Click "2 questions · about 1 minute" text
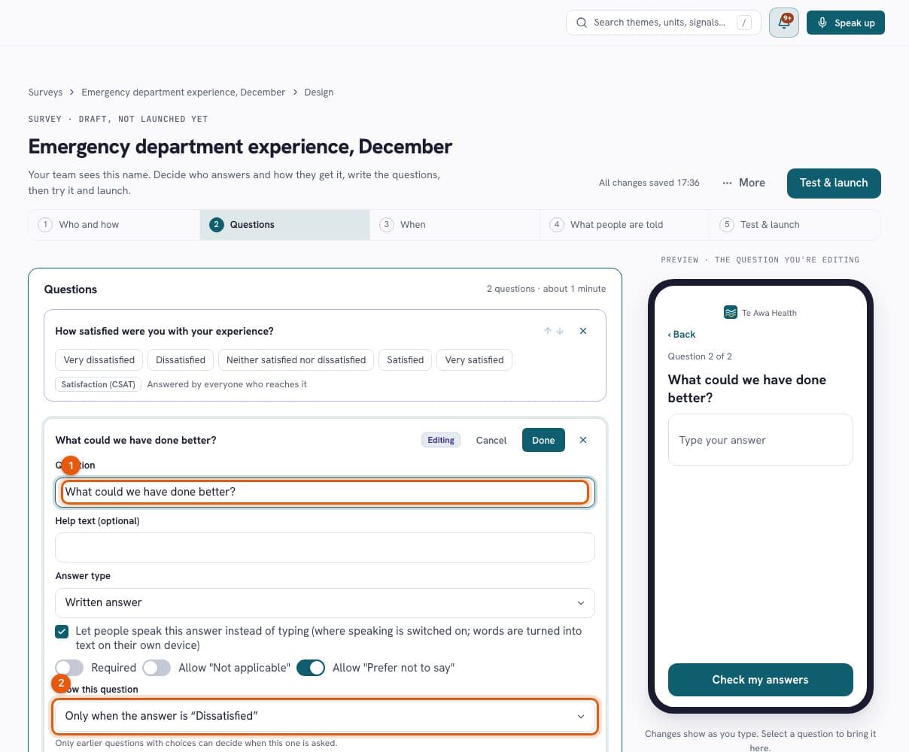The height and width of the screenshot is (752, 909). coord(546,289)
